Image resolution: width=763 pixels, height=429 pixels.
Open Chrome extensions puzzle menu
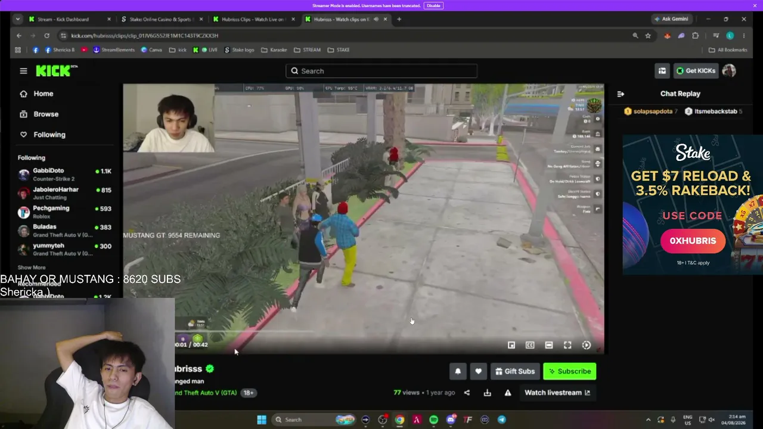[695, 36]
